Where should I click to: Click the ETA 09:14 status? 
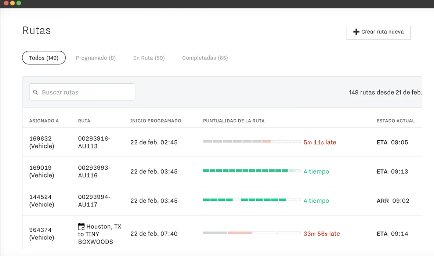pyautogui.click(x=392, y=234)
